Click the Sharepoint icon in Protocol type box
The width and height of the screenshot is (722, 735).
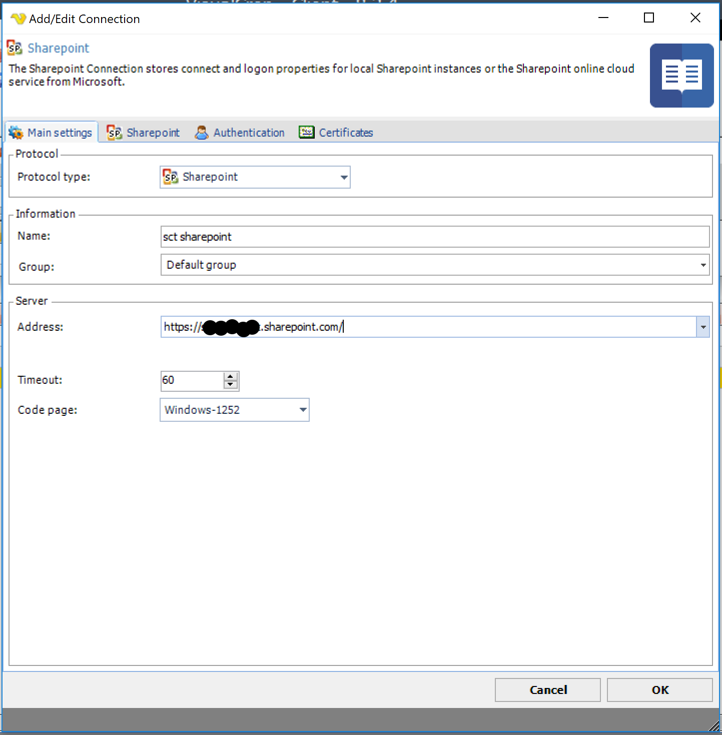(x=171, y=177)
